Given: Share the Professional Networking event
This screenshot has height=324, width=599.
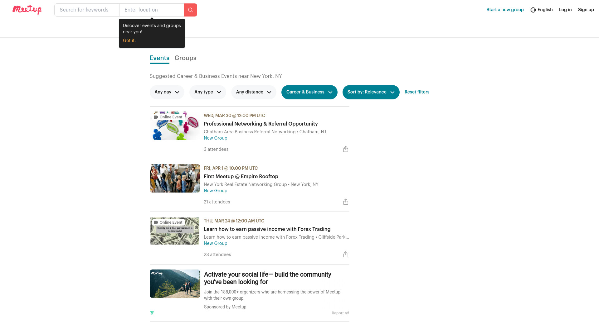Looking at the screenshot, I should pos(346,149).
